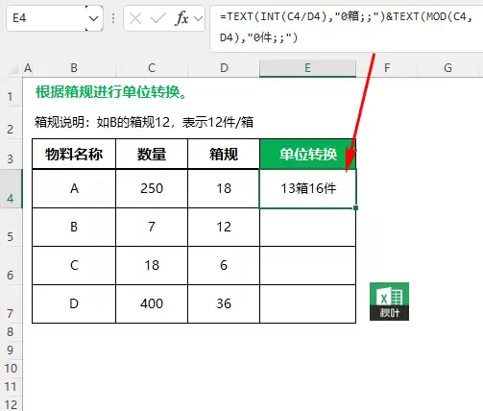Click the 单位转换 green header cell
The width and height of the screenshot is (483, 411).
tap(307, 154)
